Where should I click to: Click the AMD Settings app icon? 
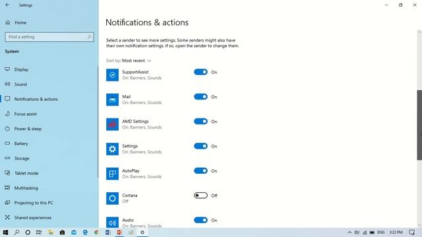(112, 124)
